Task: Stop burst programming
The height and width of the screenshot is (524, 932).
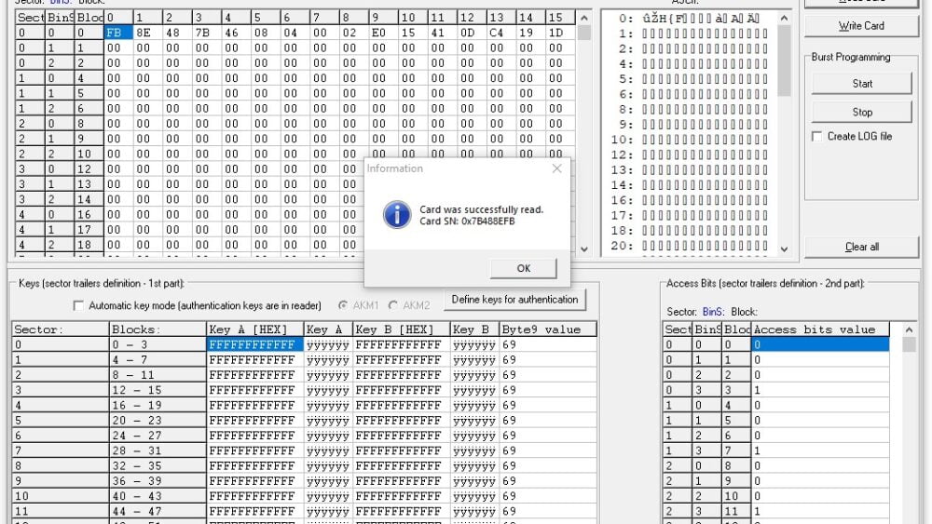Action: [861, 113]
